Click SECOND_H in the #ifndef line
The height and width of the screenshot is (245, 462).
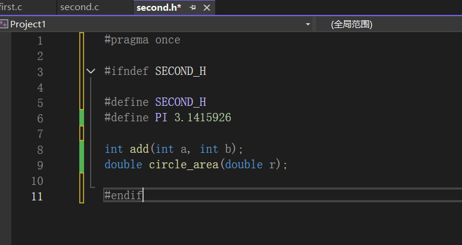point(181,71)
